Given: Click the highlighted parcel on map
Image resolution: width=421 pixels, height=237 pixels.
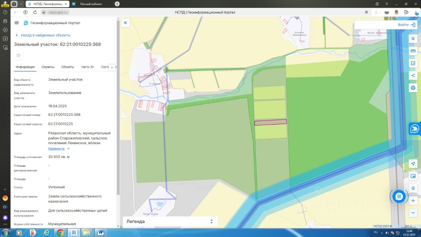Looking at the screenshot, I should pyautogui.click(x=270, y=122).
